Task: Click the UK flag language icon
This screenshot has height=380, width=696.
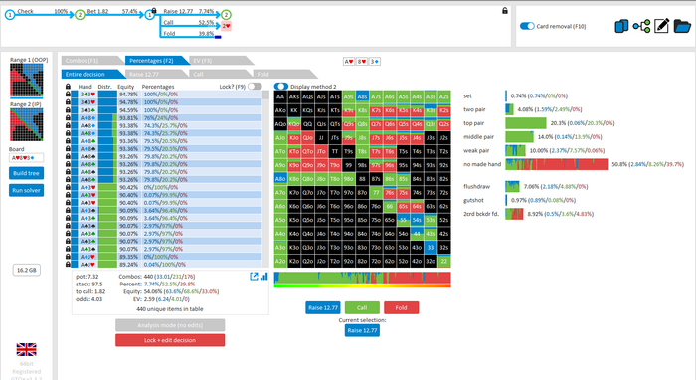Action: point(26,349)
